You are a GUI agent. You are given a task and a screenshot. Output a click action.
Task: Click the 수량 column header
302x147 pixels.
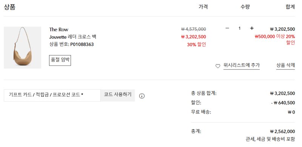click(245, 7)
